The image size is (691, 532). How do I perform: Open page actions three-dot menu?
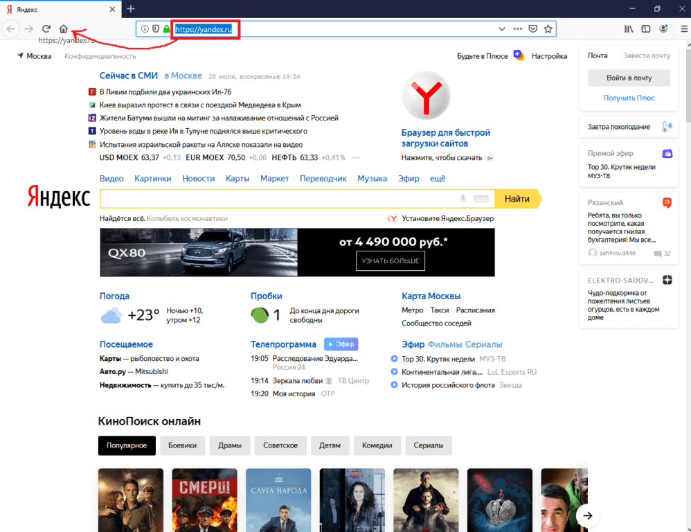[x=518, y=29]
